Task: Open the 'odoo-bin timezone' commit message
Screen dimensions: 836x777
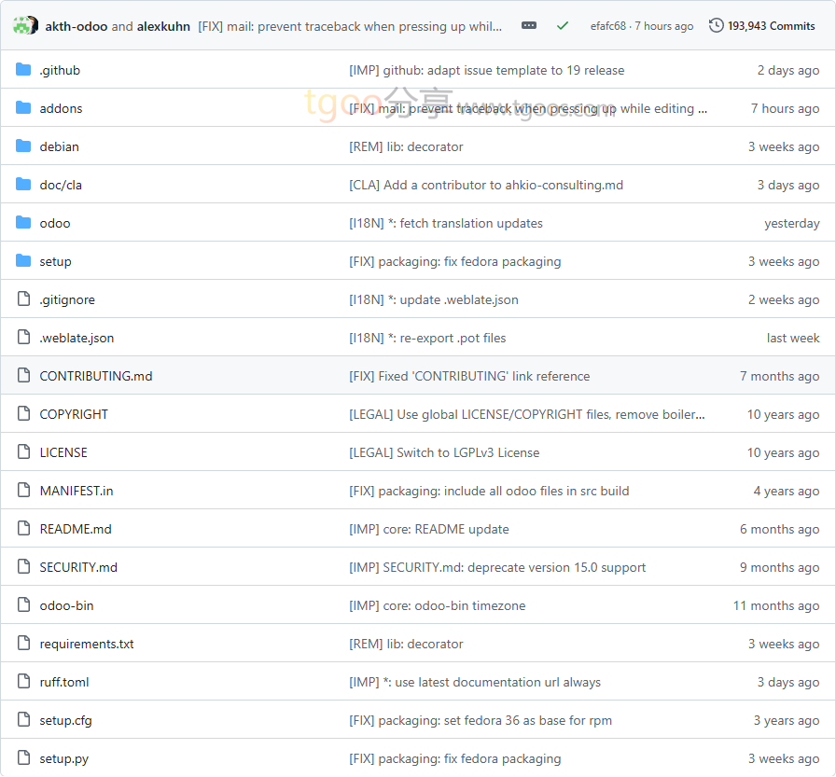Action: (437, 605)
